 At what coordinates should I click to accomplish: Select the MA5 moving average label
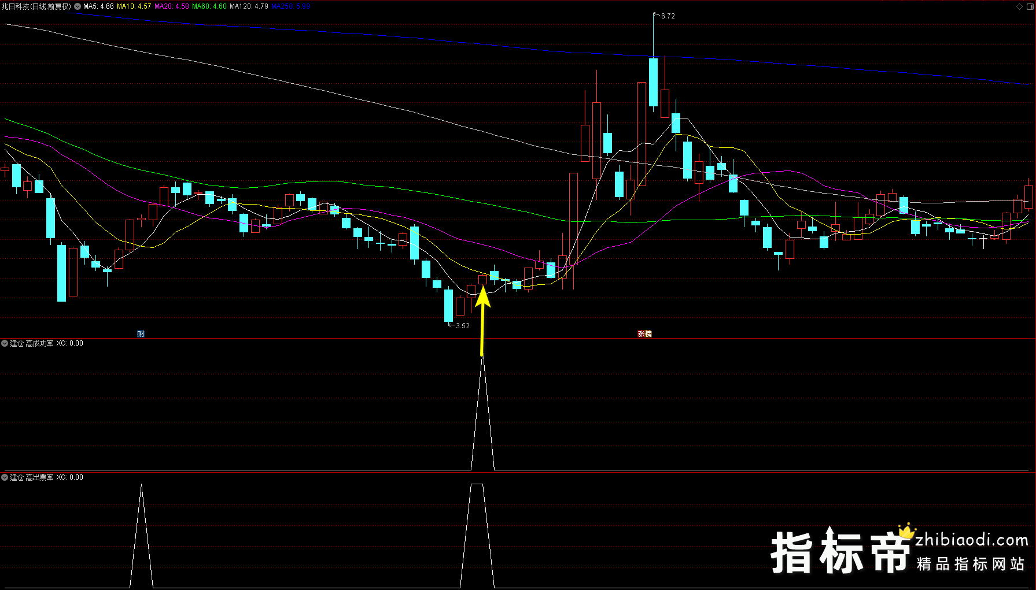click(x=98, y=6)
